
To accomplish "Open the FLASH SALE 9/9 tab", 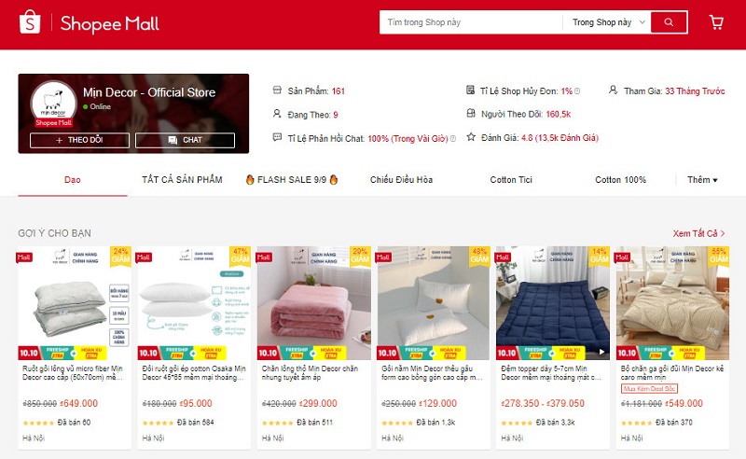I will [292, 179].
